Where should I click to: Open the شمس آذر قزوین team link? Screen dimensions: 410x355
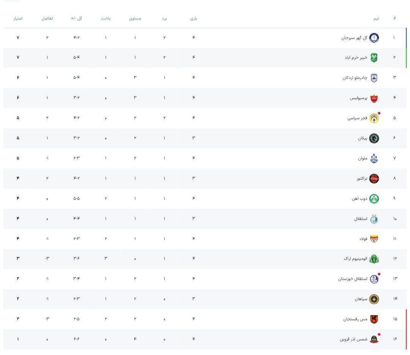[x=353, y=339]
